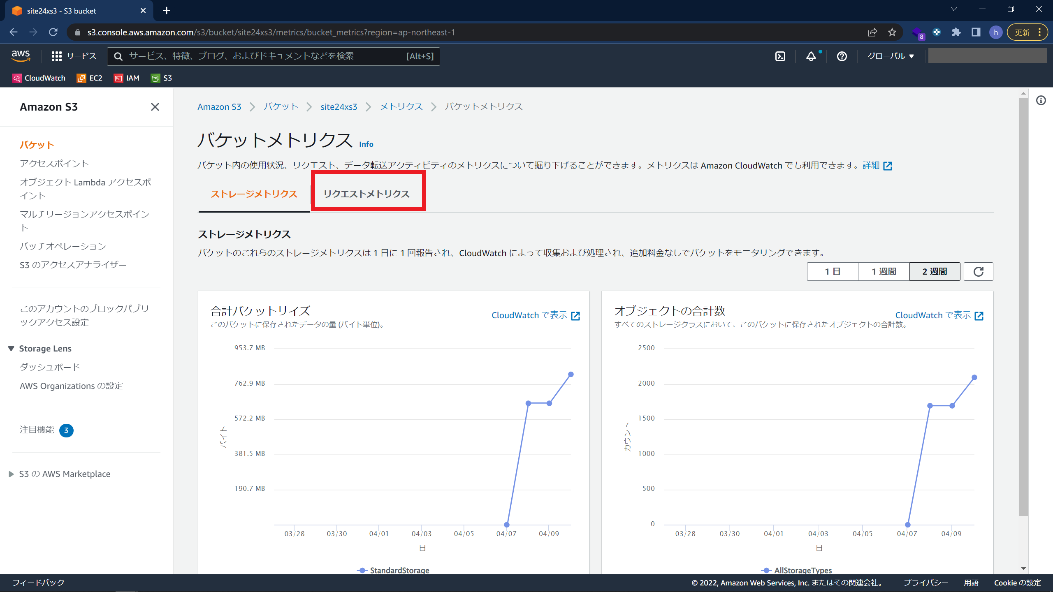Open the Storage Lens ダッシュボード item
The image size is (1053, 592).
pyautogui.click(x=50, y=367)
